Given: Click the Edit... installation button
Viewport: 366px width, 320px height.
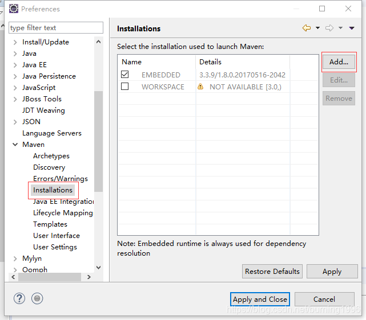Looking at the screenshot, I should (x=339, y=80).
